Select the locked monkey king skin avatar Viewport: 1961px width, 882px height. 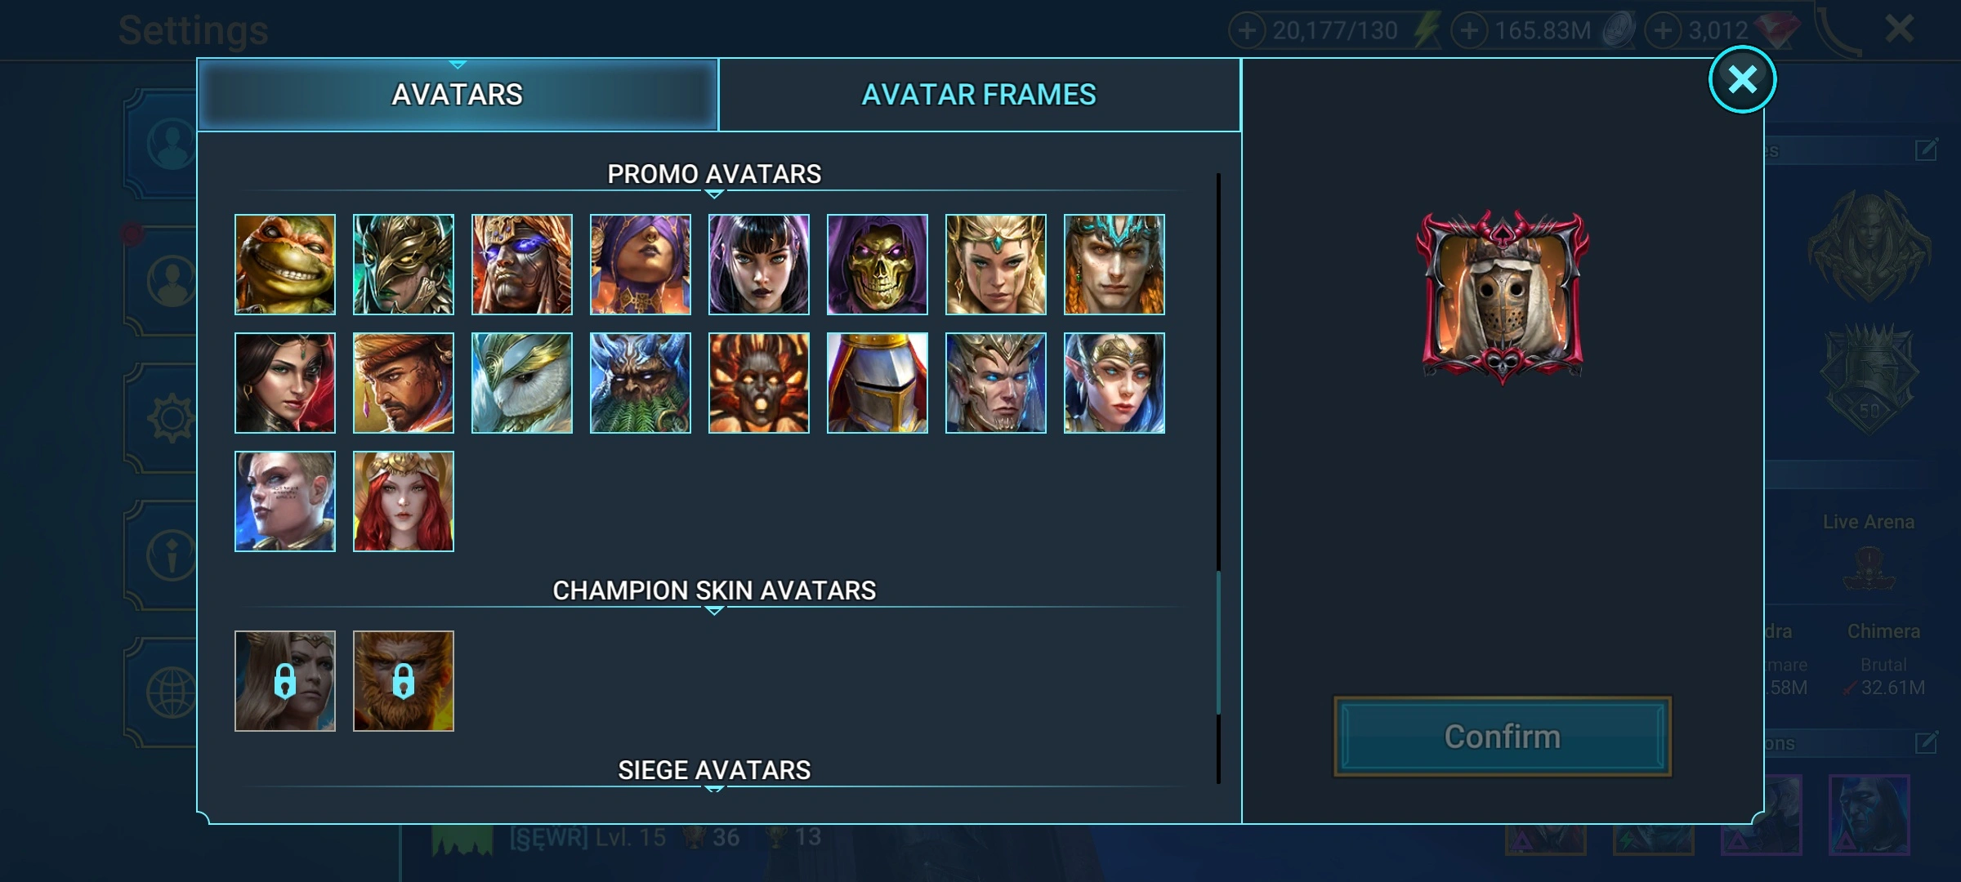pyautogui.click(x=403, y=681)
